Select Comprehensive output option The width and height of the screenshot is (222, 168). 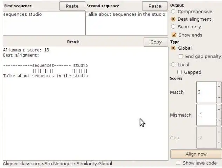tap(173, 12)
